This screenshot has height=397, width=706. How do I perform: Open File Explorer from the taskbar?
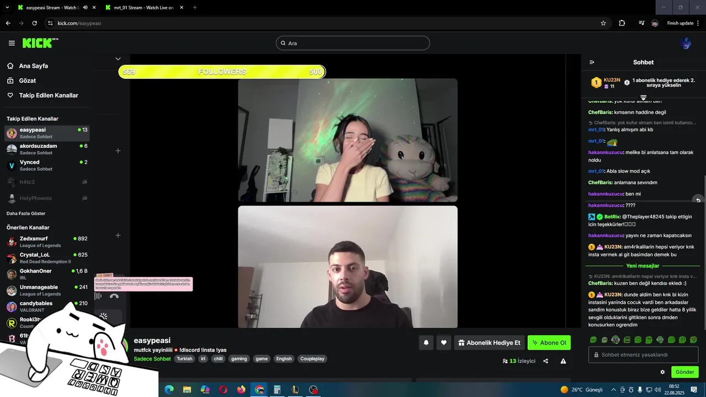(187, 390)
